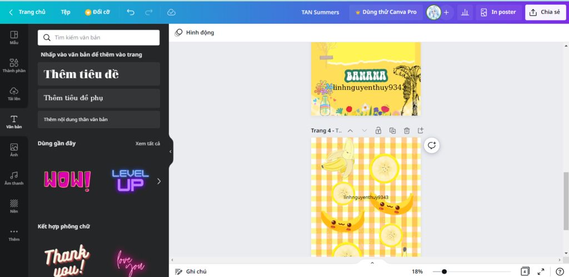Select the Trang 4 page title label

326,130
